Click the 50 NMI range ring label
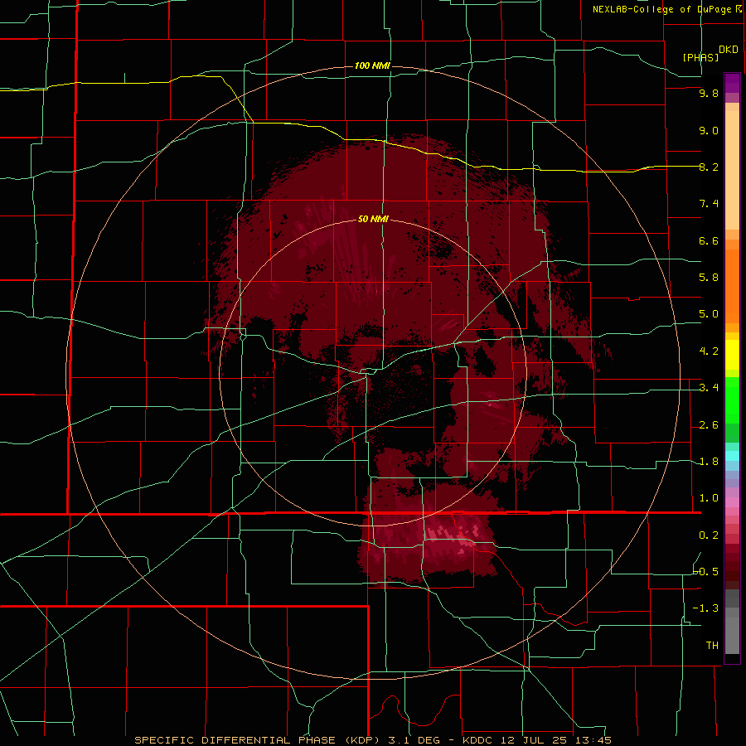Image resolution: width=746 pixels, height=746 pixels. (x=374, y=219)
